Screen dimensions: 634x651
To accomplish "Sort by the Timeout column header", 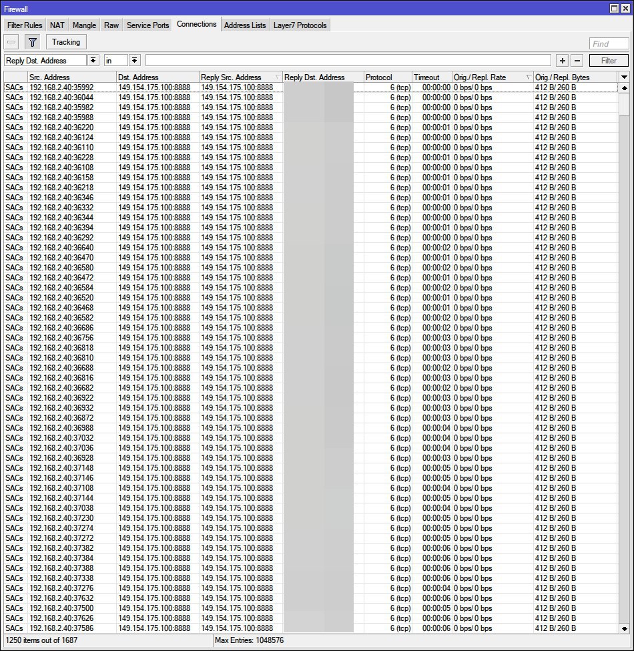I will [x=431, y=77].
